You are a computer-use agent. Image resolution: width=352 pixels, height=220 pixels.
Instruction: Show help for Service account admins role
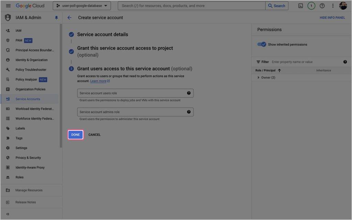point(189,112)
